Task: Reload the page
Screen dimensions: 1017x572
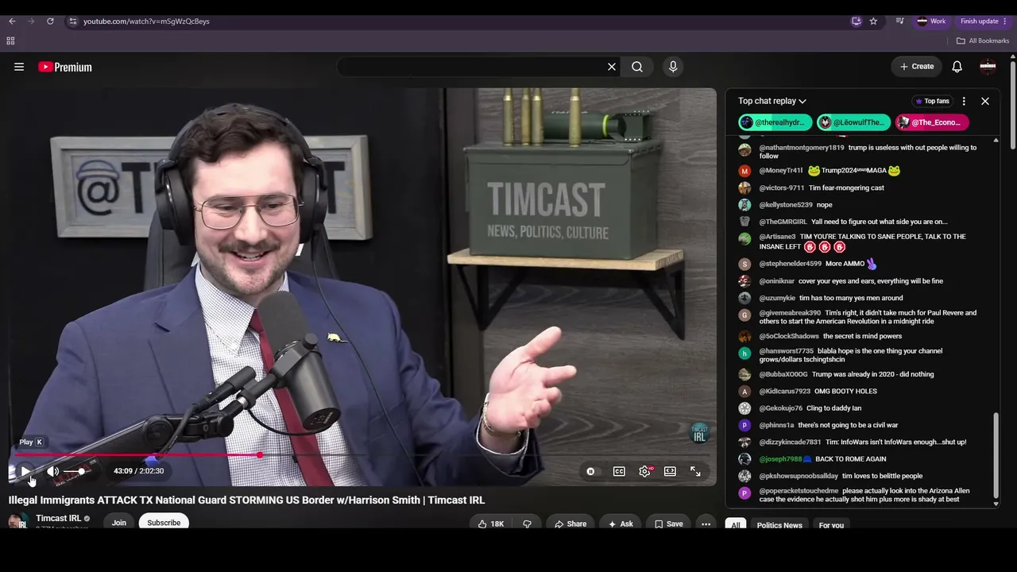Action: 50,21
